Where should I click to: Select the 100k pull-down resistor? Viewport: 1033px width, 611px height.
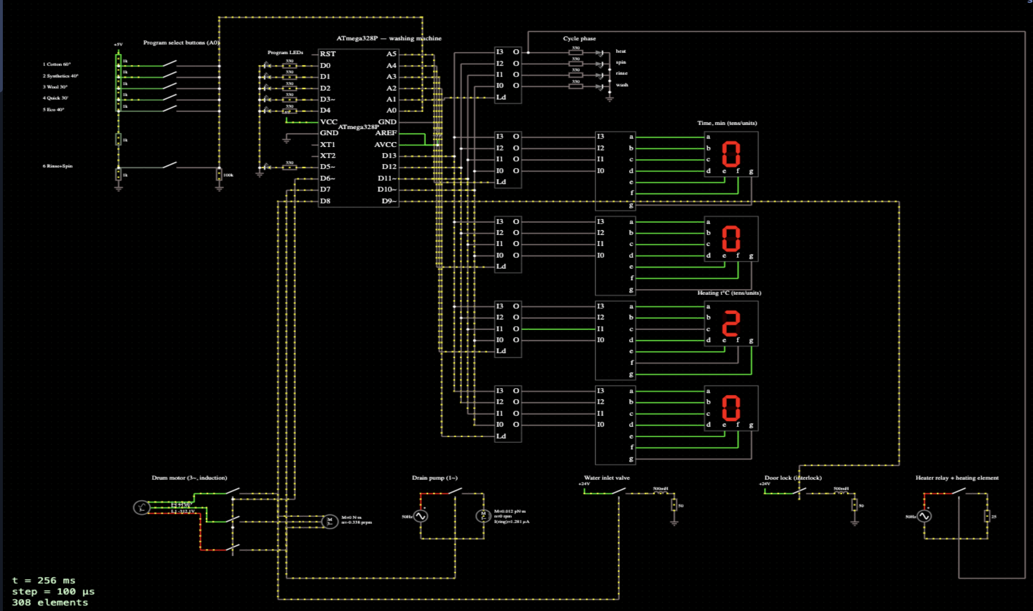[x=219, y=175]
